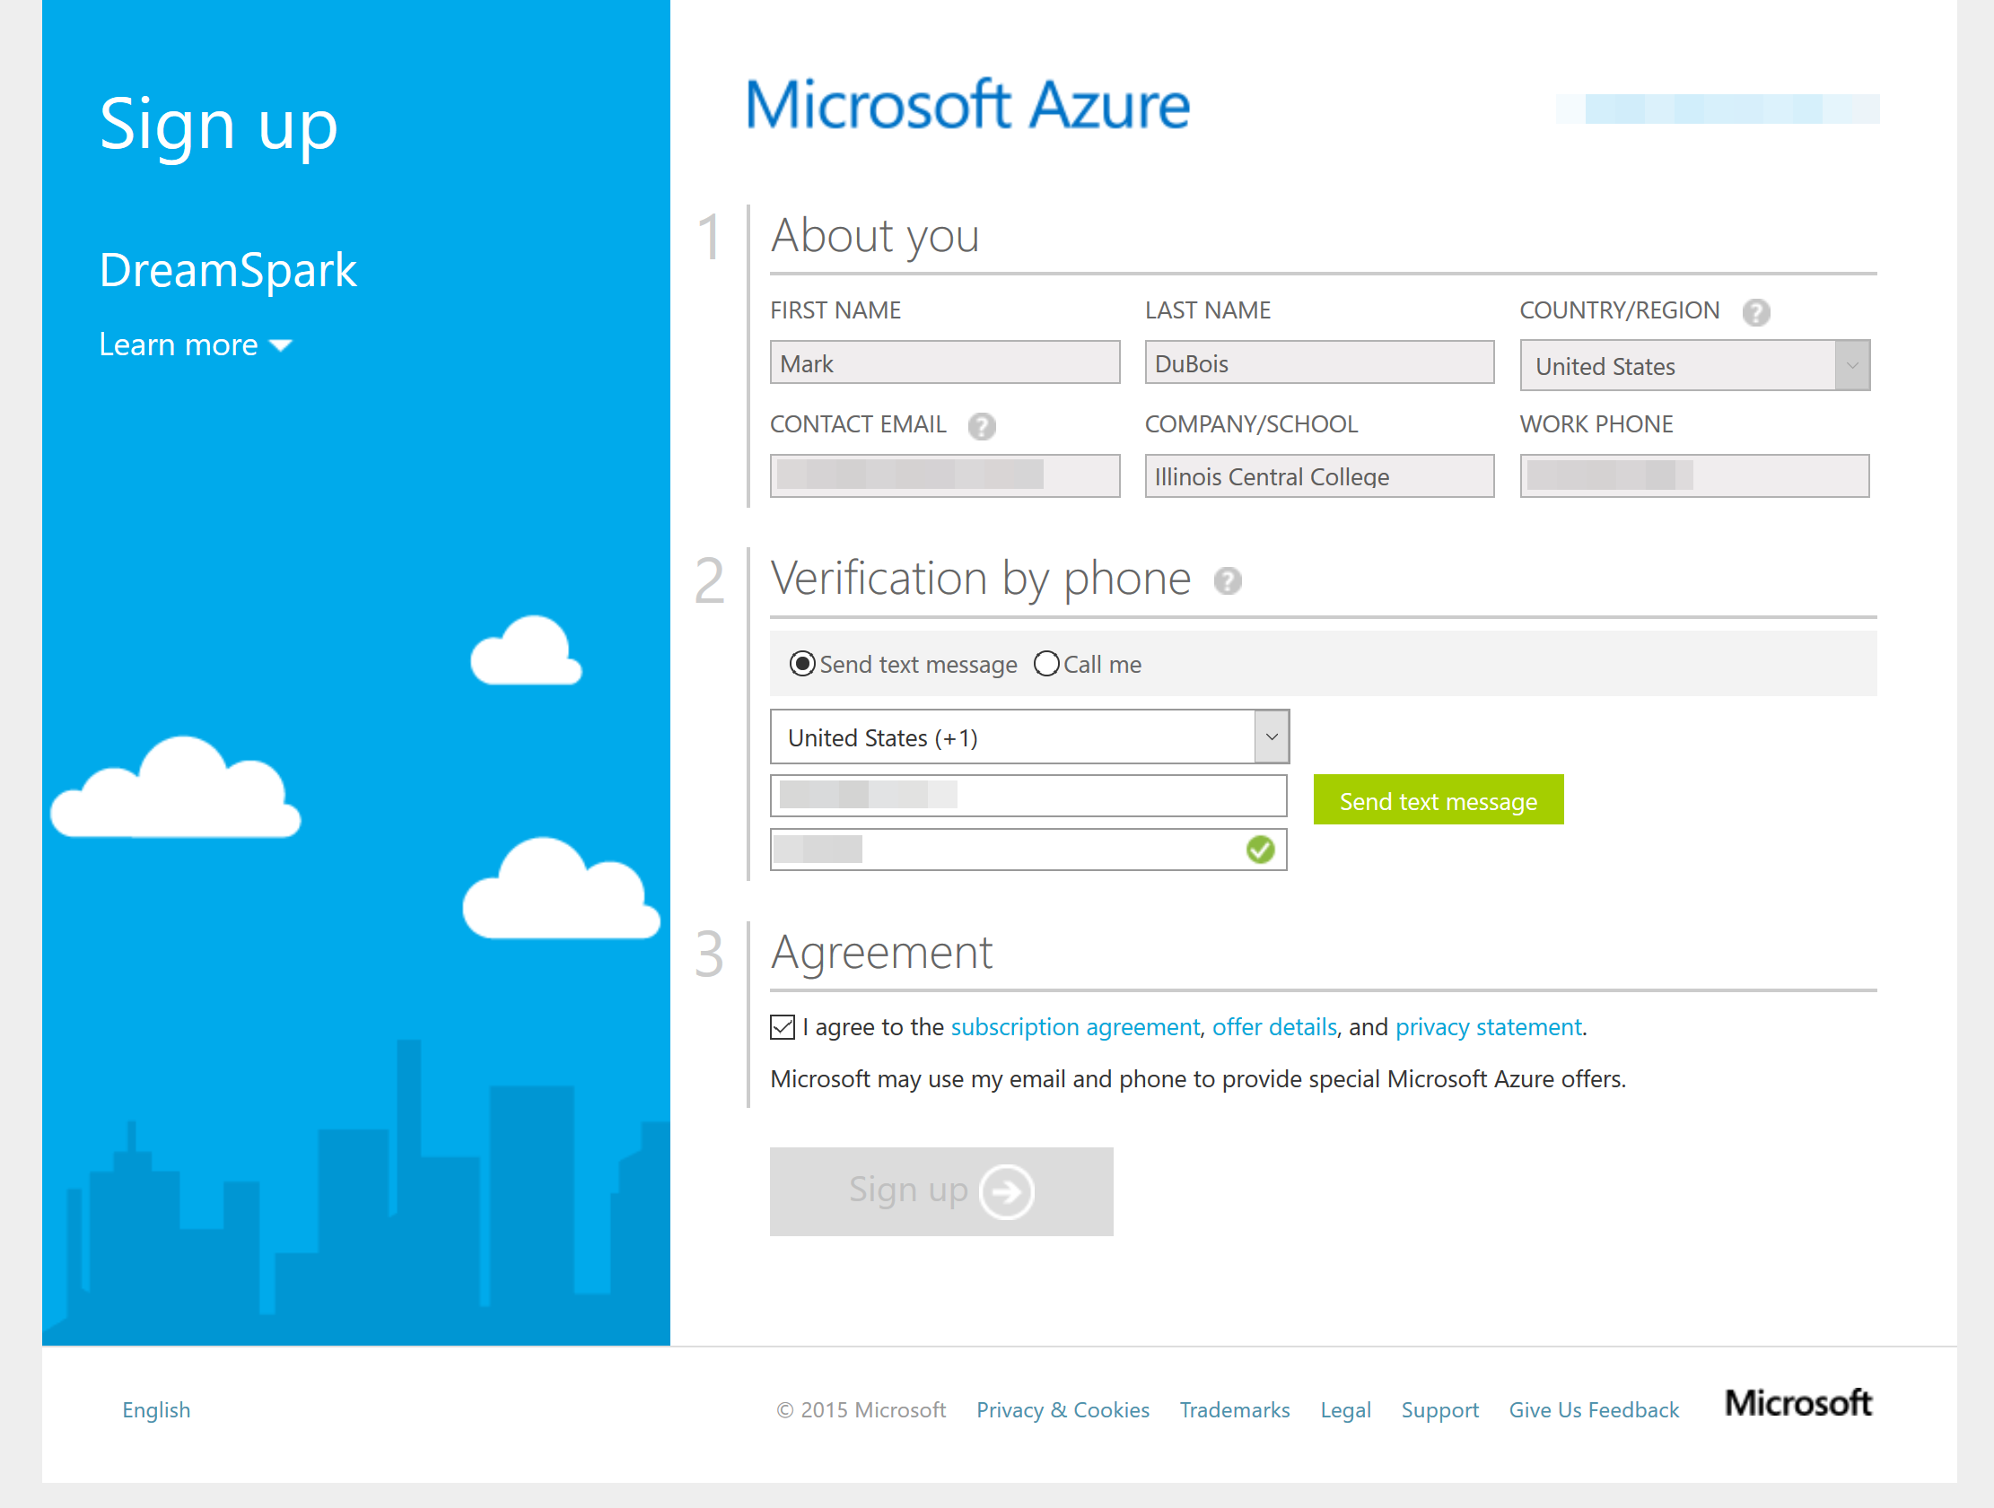Image resolution: width=1994 pixels, height=1508 pixels.
Task: Click the © 2015 Microsoft text
Action: coord(861,1409)
